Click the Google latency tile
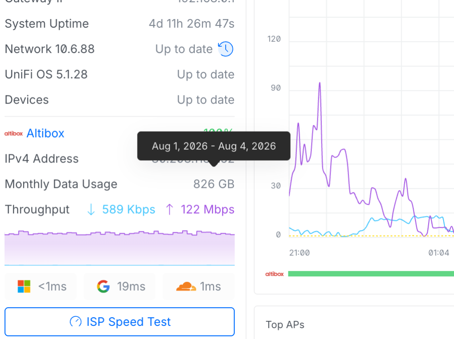 tap(119, 287)
